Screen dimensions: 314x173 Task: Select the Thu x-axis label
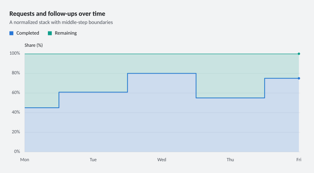point(230,160)
